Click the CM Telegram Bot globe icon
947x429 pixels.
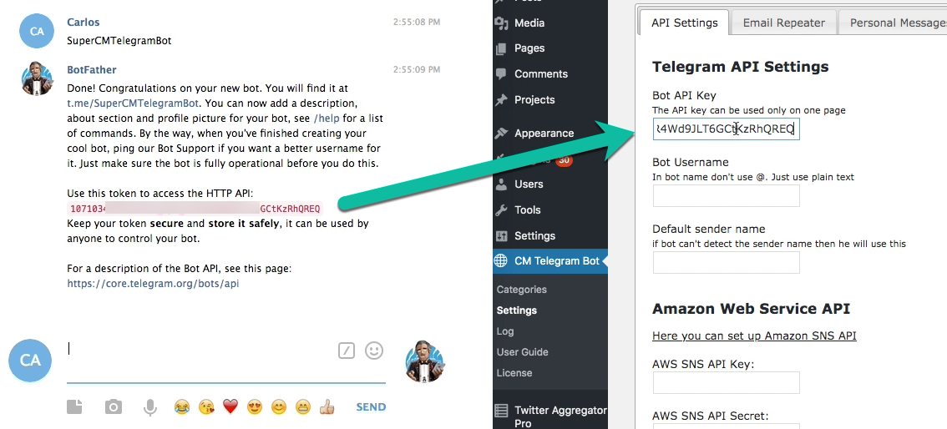(501, 261)
